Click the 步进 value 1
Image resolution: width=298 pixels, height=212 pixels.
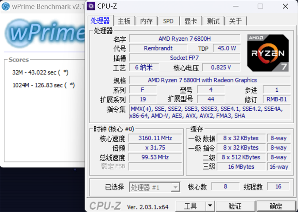[x=277, y=89]
